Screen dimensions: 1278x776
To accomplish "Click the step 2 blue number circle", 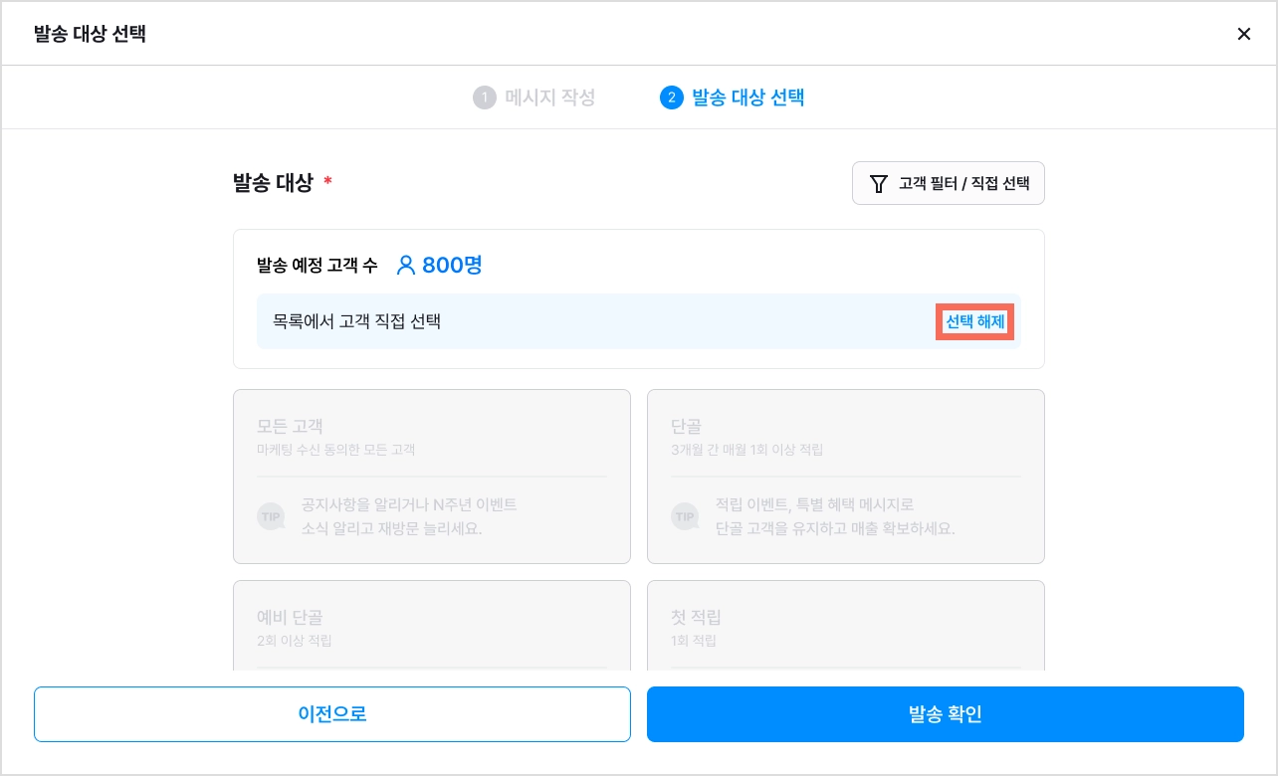I will [x=672, y=97].
